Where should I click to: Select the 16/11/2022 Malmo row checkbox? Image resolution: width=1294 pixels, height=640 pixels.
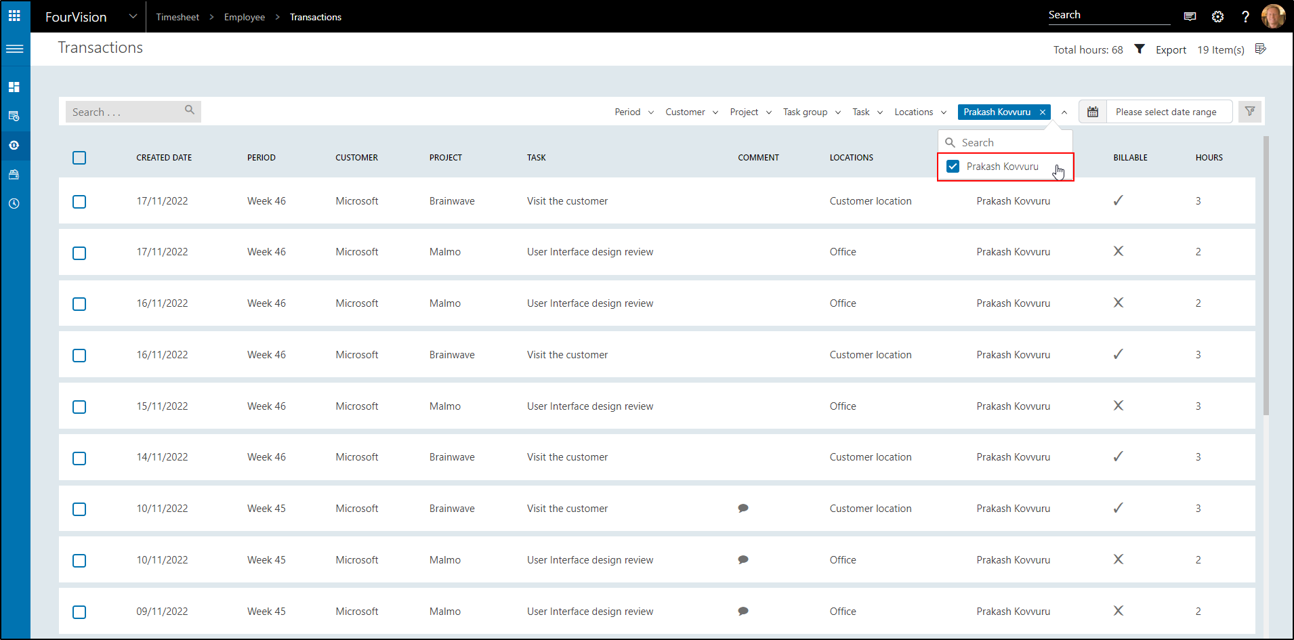click(x=79, y=304)
